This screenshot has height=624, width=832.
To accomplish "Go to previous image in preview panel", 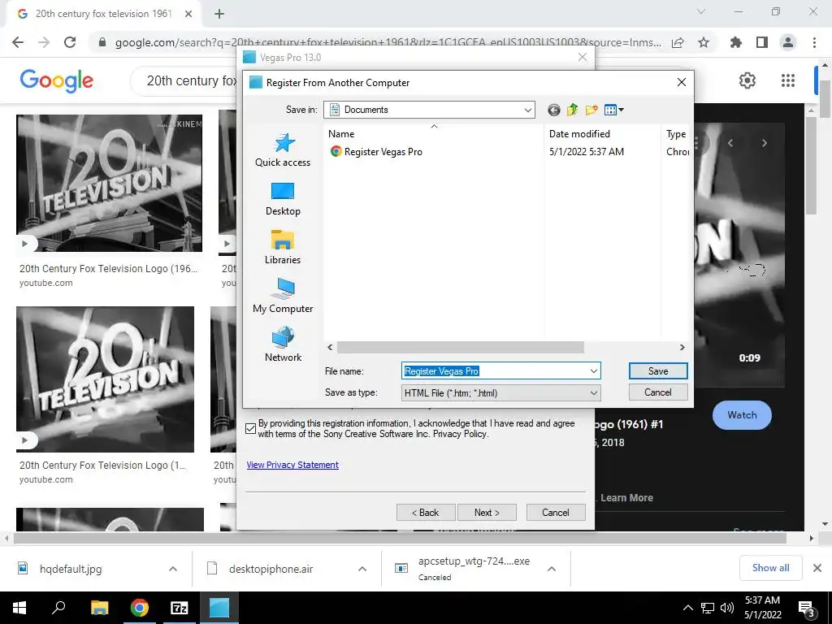I will [730, 143].
